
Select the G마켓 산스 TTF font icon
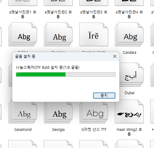coord(94,113)
